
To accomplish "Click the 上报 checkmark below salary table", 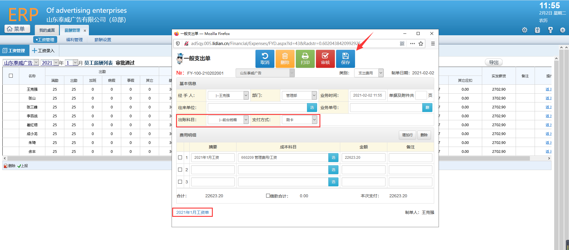I will [x=23, y=166].
